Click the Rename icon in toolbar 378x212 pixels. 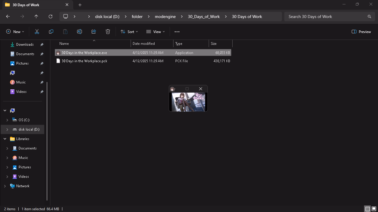coord(80,32)
